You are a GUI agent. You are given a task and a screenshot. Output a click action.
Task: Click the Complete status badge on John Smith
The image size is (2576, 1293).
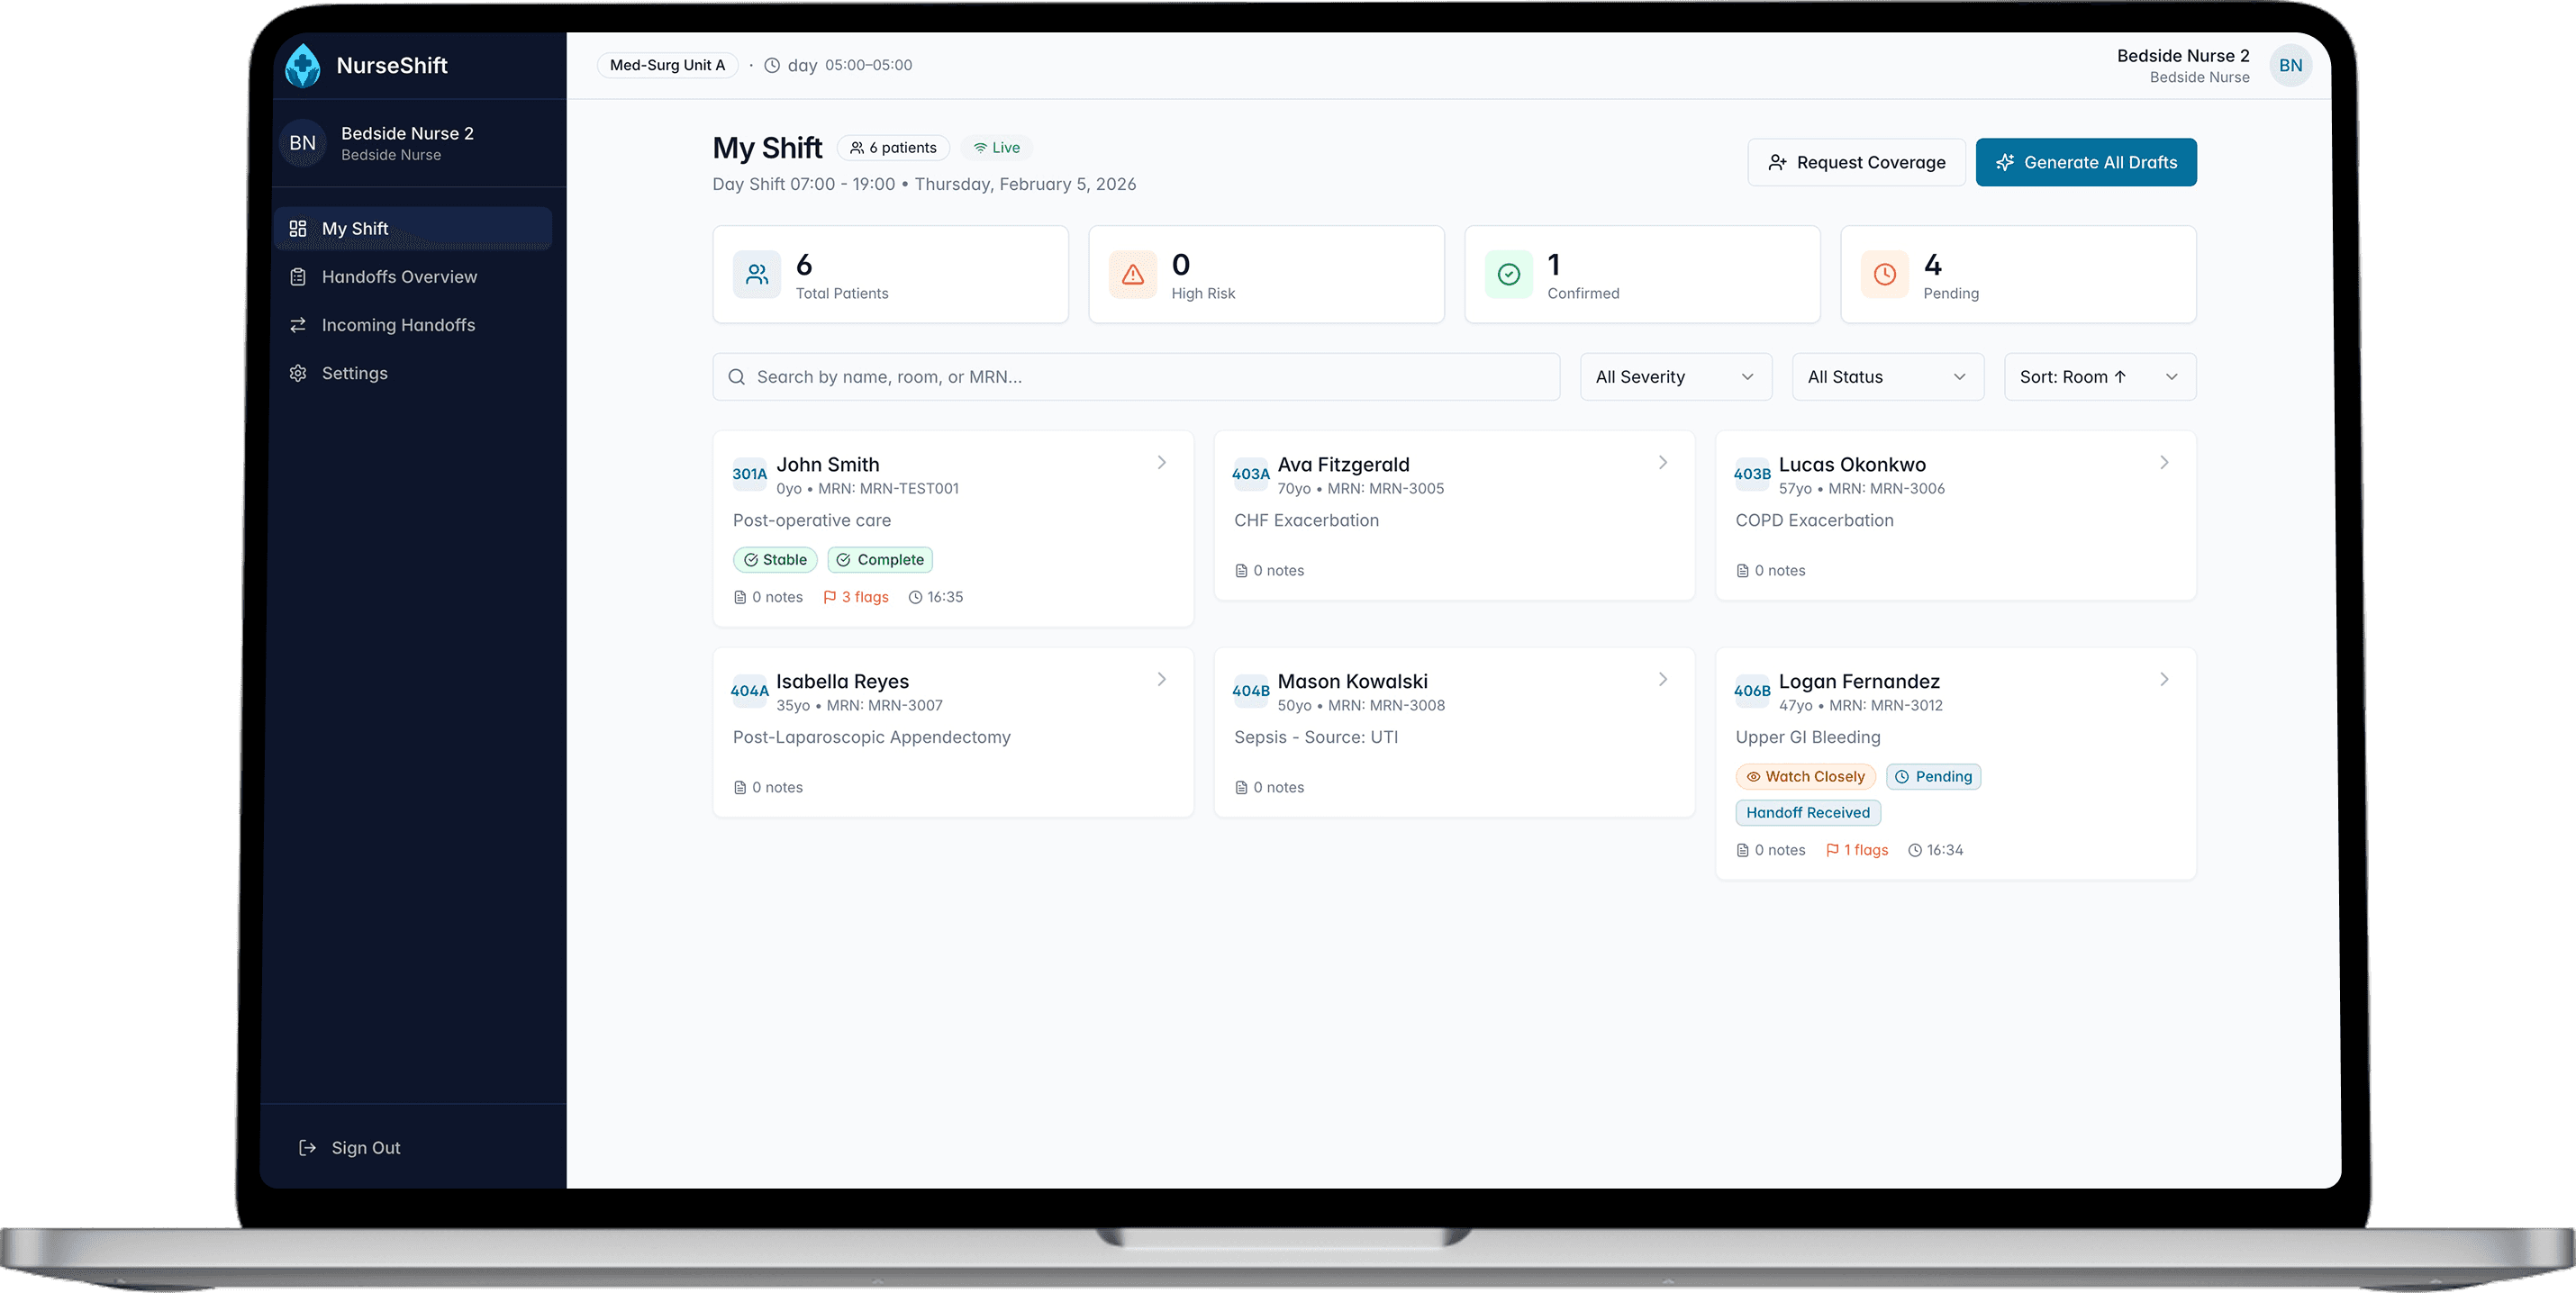tap(880, 560)
